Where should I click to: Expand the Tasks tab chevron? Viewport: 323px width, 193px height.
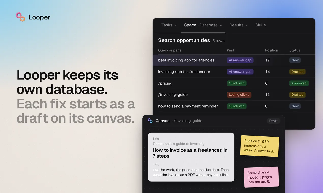point(175,25)
